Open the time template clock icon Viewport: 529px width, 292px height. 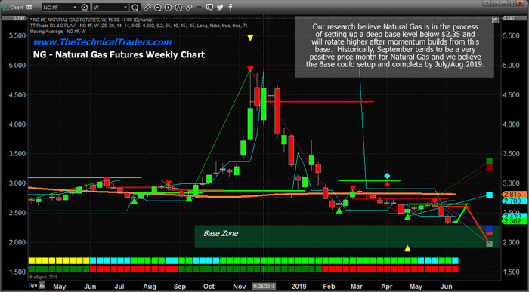click(x=135, y=7)
